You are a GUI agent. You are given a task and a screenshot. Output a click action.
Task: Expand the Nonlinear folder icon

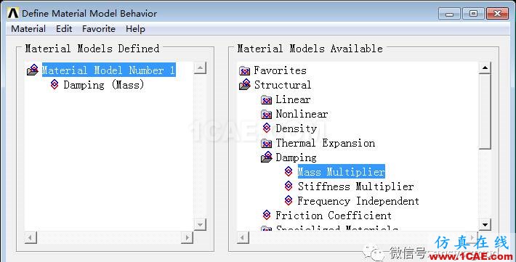click(266, 114)
